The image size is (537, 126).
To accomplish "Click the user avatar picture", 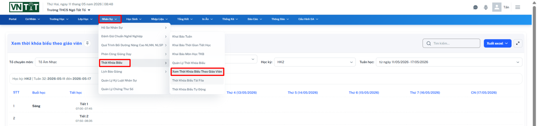I will point(497,7).
